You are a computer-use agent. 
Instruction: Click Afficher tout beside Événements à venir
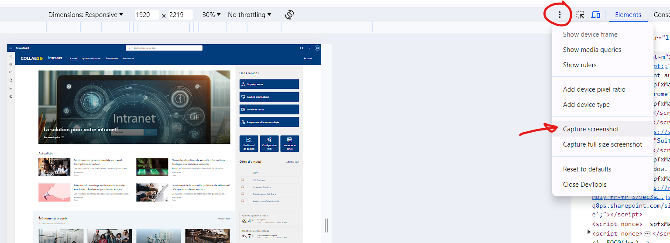point(224,219)
